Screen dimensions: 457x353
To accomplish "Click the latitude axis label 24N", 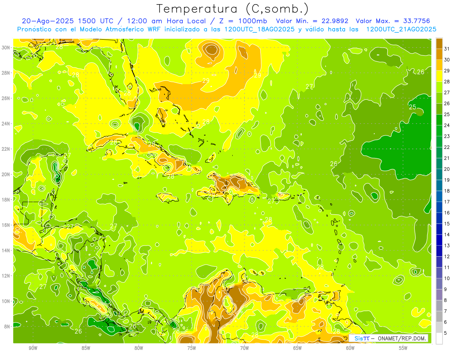I will point(6,124).
